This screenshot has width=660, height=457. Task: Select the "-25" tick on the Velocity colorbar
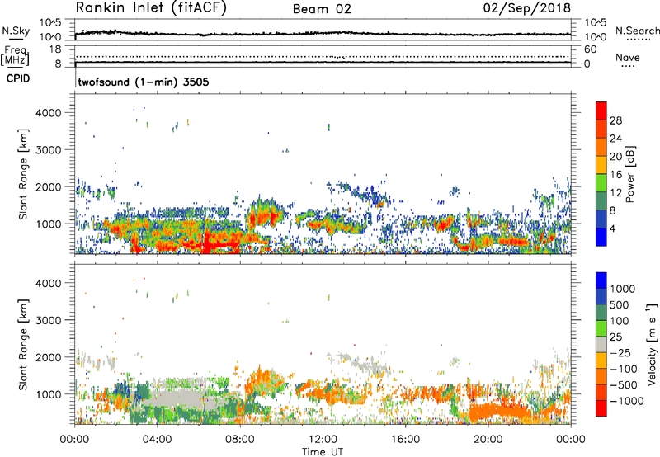point(620,352)
